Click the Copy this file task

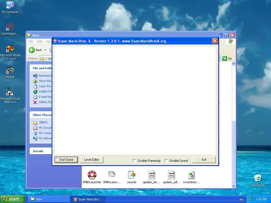click(43, 86)
